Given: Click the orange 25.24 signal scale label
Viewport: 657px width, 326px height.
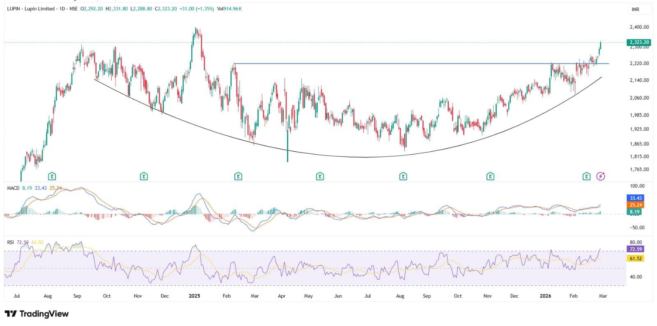Looking at the screenshot, I should (x=635, y=205).
